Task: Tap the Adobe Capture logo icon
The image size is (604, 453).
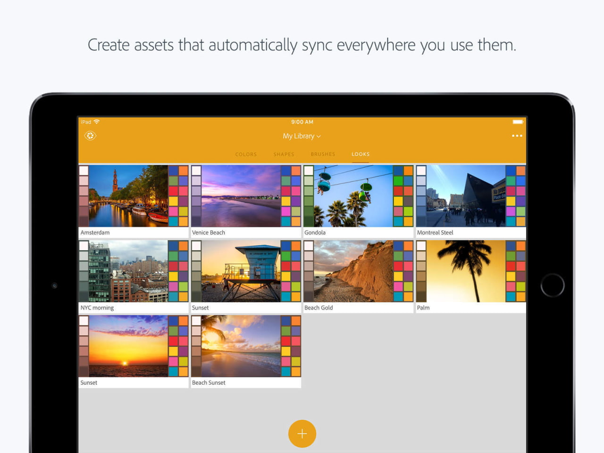Action: [90, 136]
